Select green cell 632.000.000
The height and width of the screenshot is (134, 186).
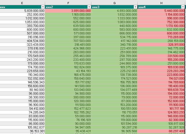161,30
